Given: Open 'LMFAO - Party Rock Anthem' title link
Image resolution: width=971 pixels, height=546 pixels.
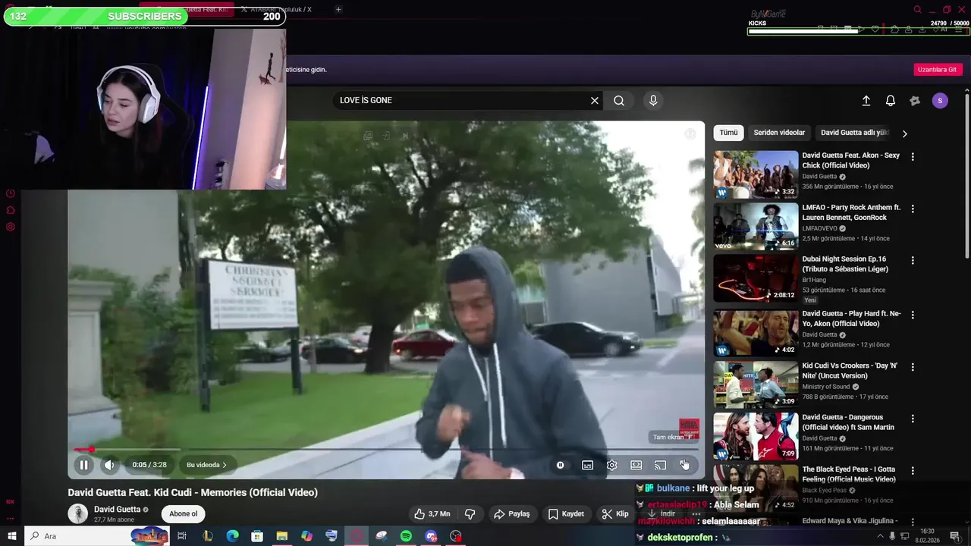Looking at the screenshot, I should coord(851,212).
